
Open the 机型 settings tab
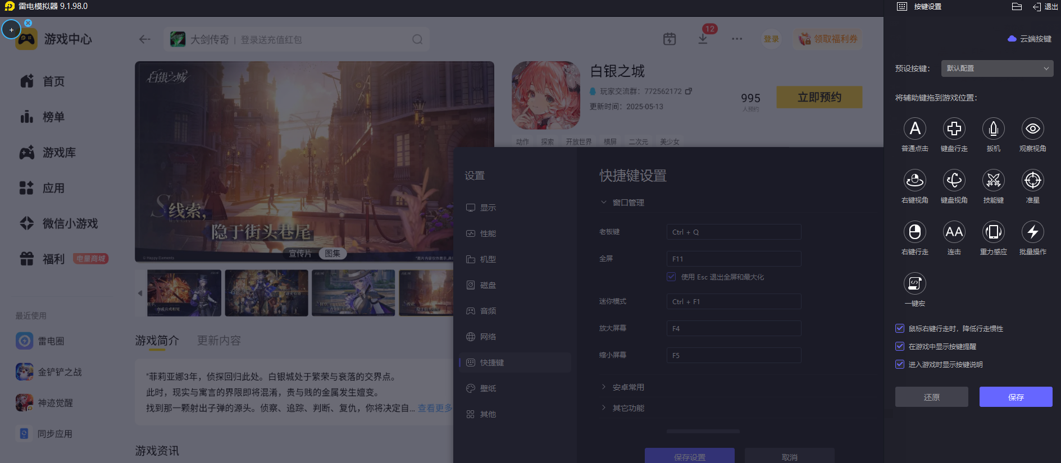pos(515,259)
